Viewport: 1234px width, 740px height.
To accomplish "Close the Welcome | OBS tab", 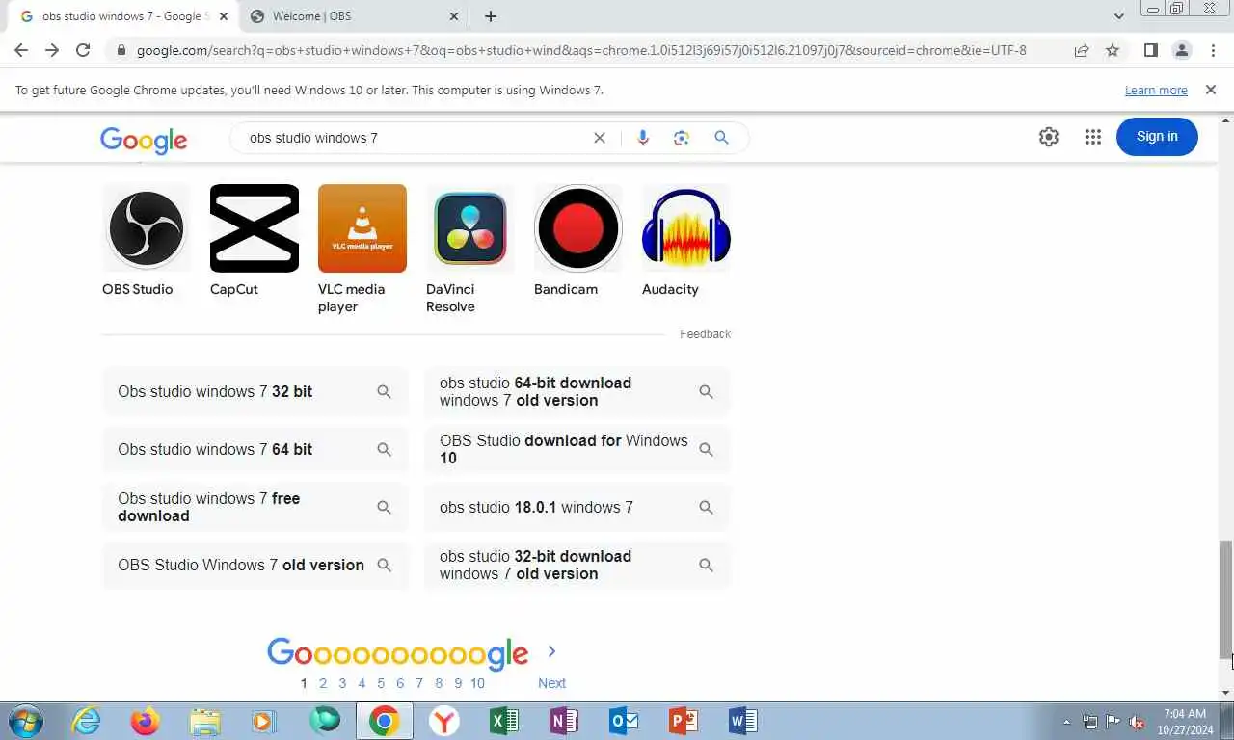I will [454, 16].
